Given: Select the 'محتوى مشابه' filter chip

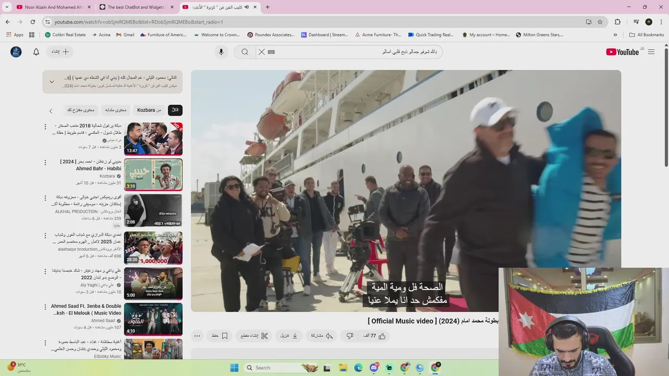Looking at the screenshot, I should pos(116,110).
